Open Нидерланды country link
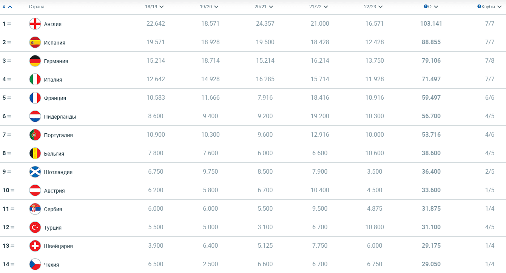 (x=60, y=117)
